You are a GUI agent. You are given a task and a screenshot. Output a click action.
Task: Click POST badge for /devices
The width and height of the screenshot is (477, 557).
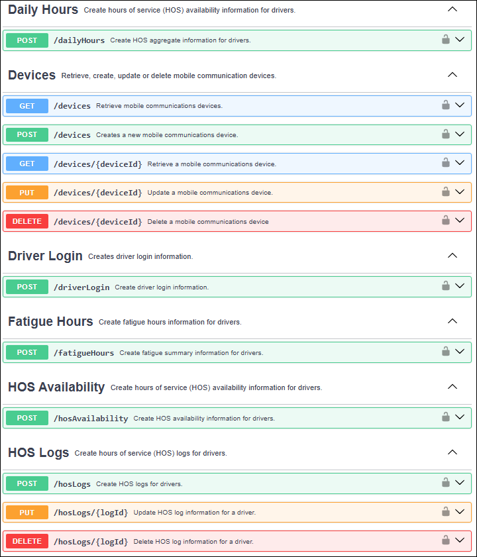coord(27,134)
